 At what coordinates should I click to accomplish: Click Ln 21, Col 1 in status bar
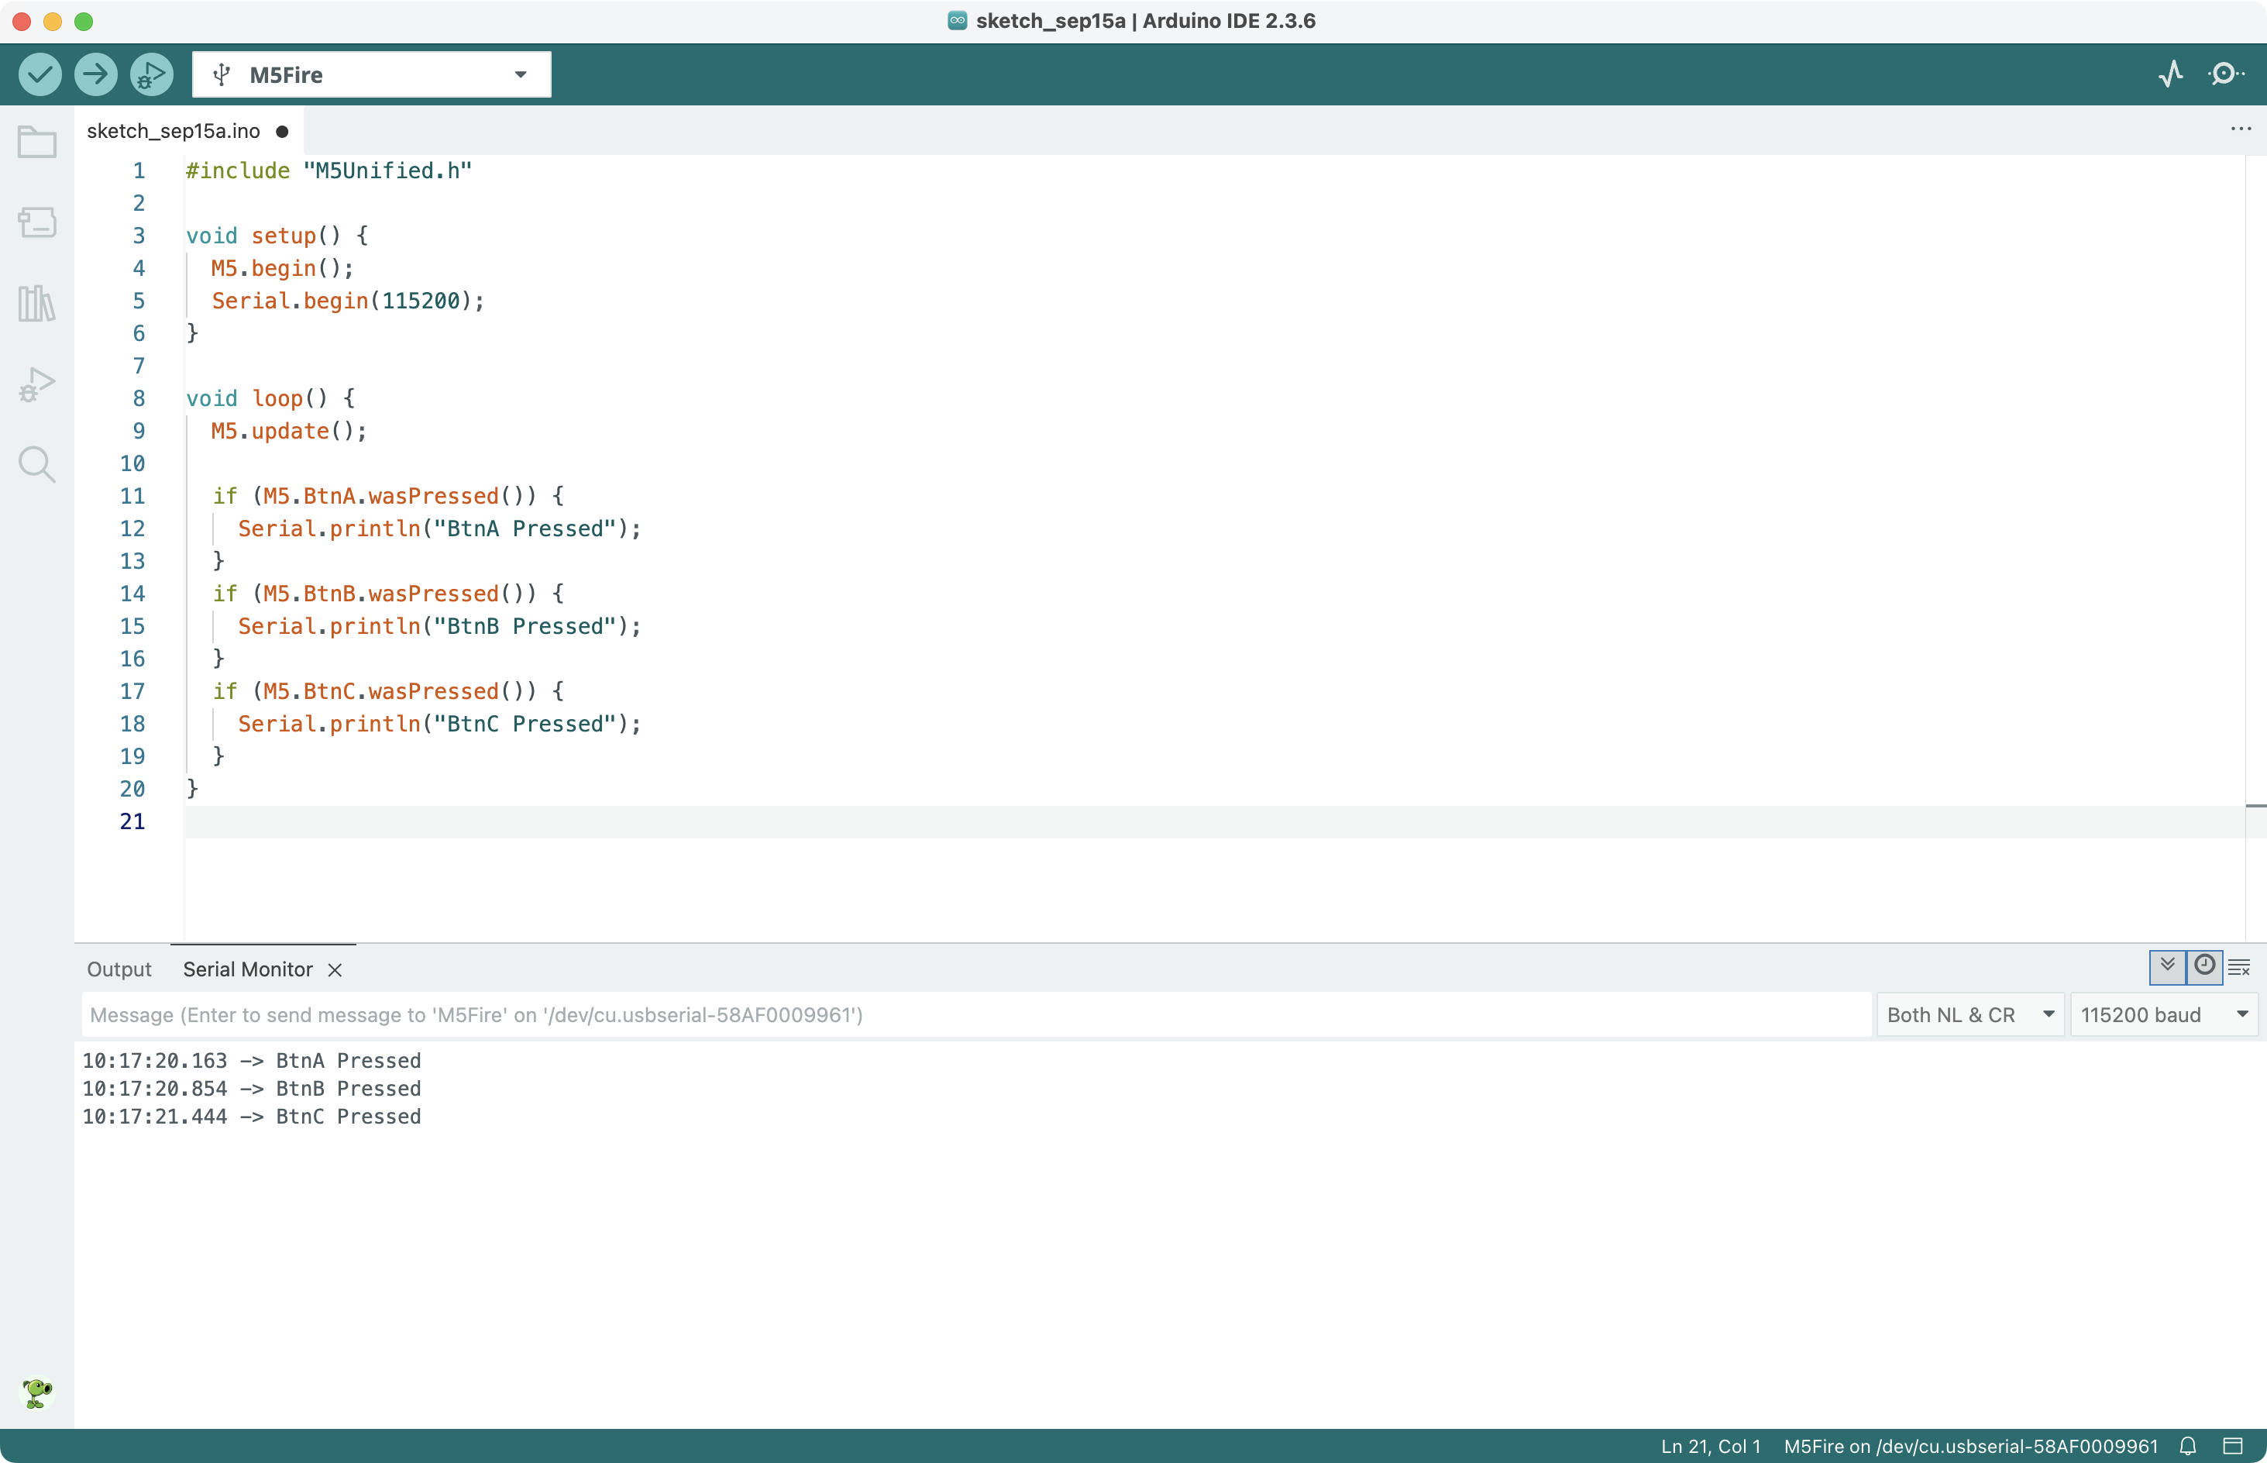tap(1711, 1446)
